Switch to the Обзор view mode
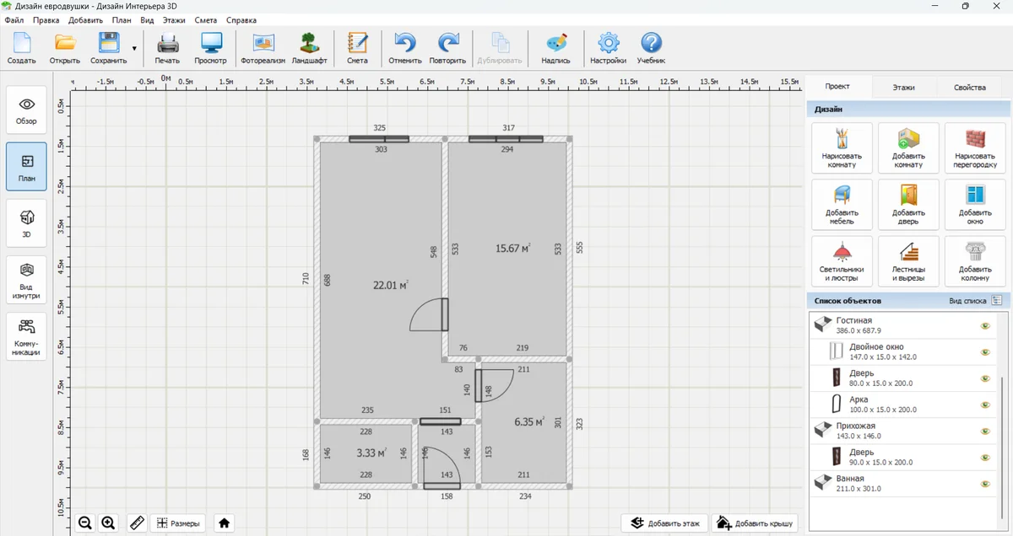The width and height of the screenshot is (1013, 536). coord(27,110)
